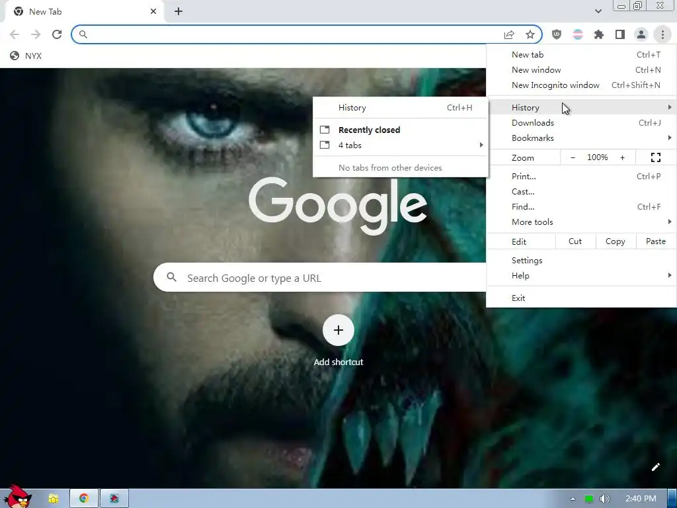Select Cast... menu item
Image resolution: width=677 pixels, height=508 pixels.
(581, 191)
